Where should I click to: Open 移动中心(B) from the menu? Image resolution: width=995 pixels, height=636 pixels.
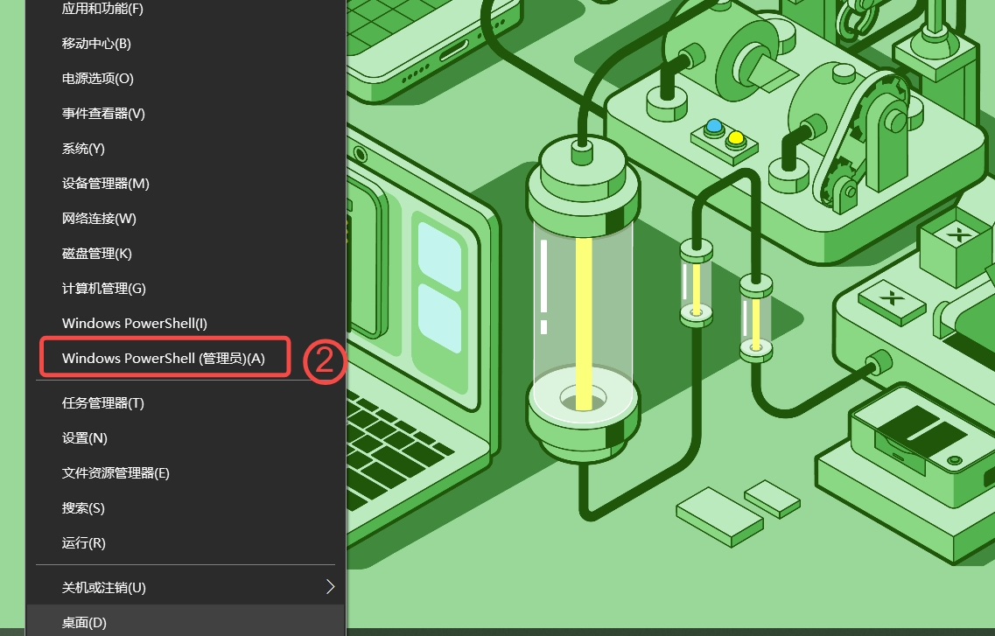coord(186,44)
